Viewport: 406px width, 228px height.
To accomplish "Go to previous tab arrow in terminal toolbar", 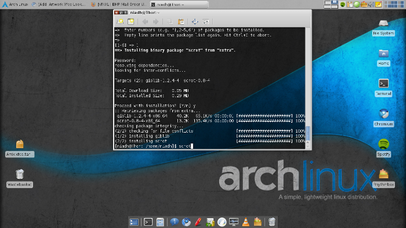I will coord(145,22).
